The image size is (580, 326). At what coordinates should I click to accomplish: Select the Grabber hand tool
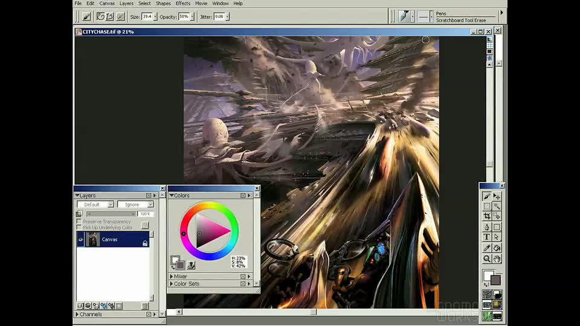pyautogui.click(x=497, y=259)
